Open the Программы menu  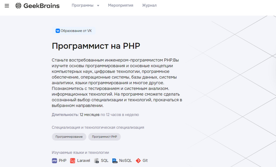pos(82,5)
